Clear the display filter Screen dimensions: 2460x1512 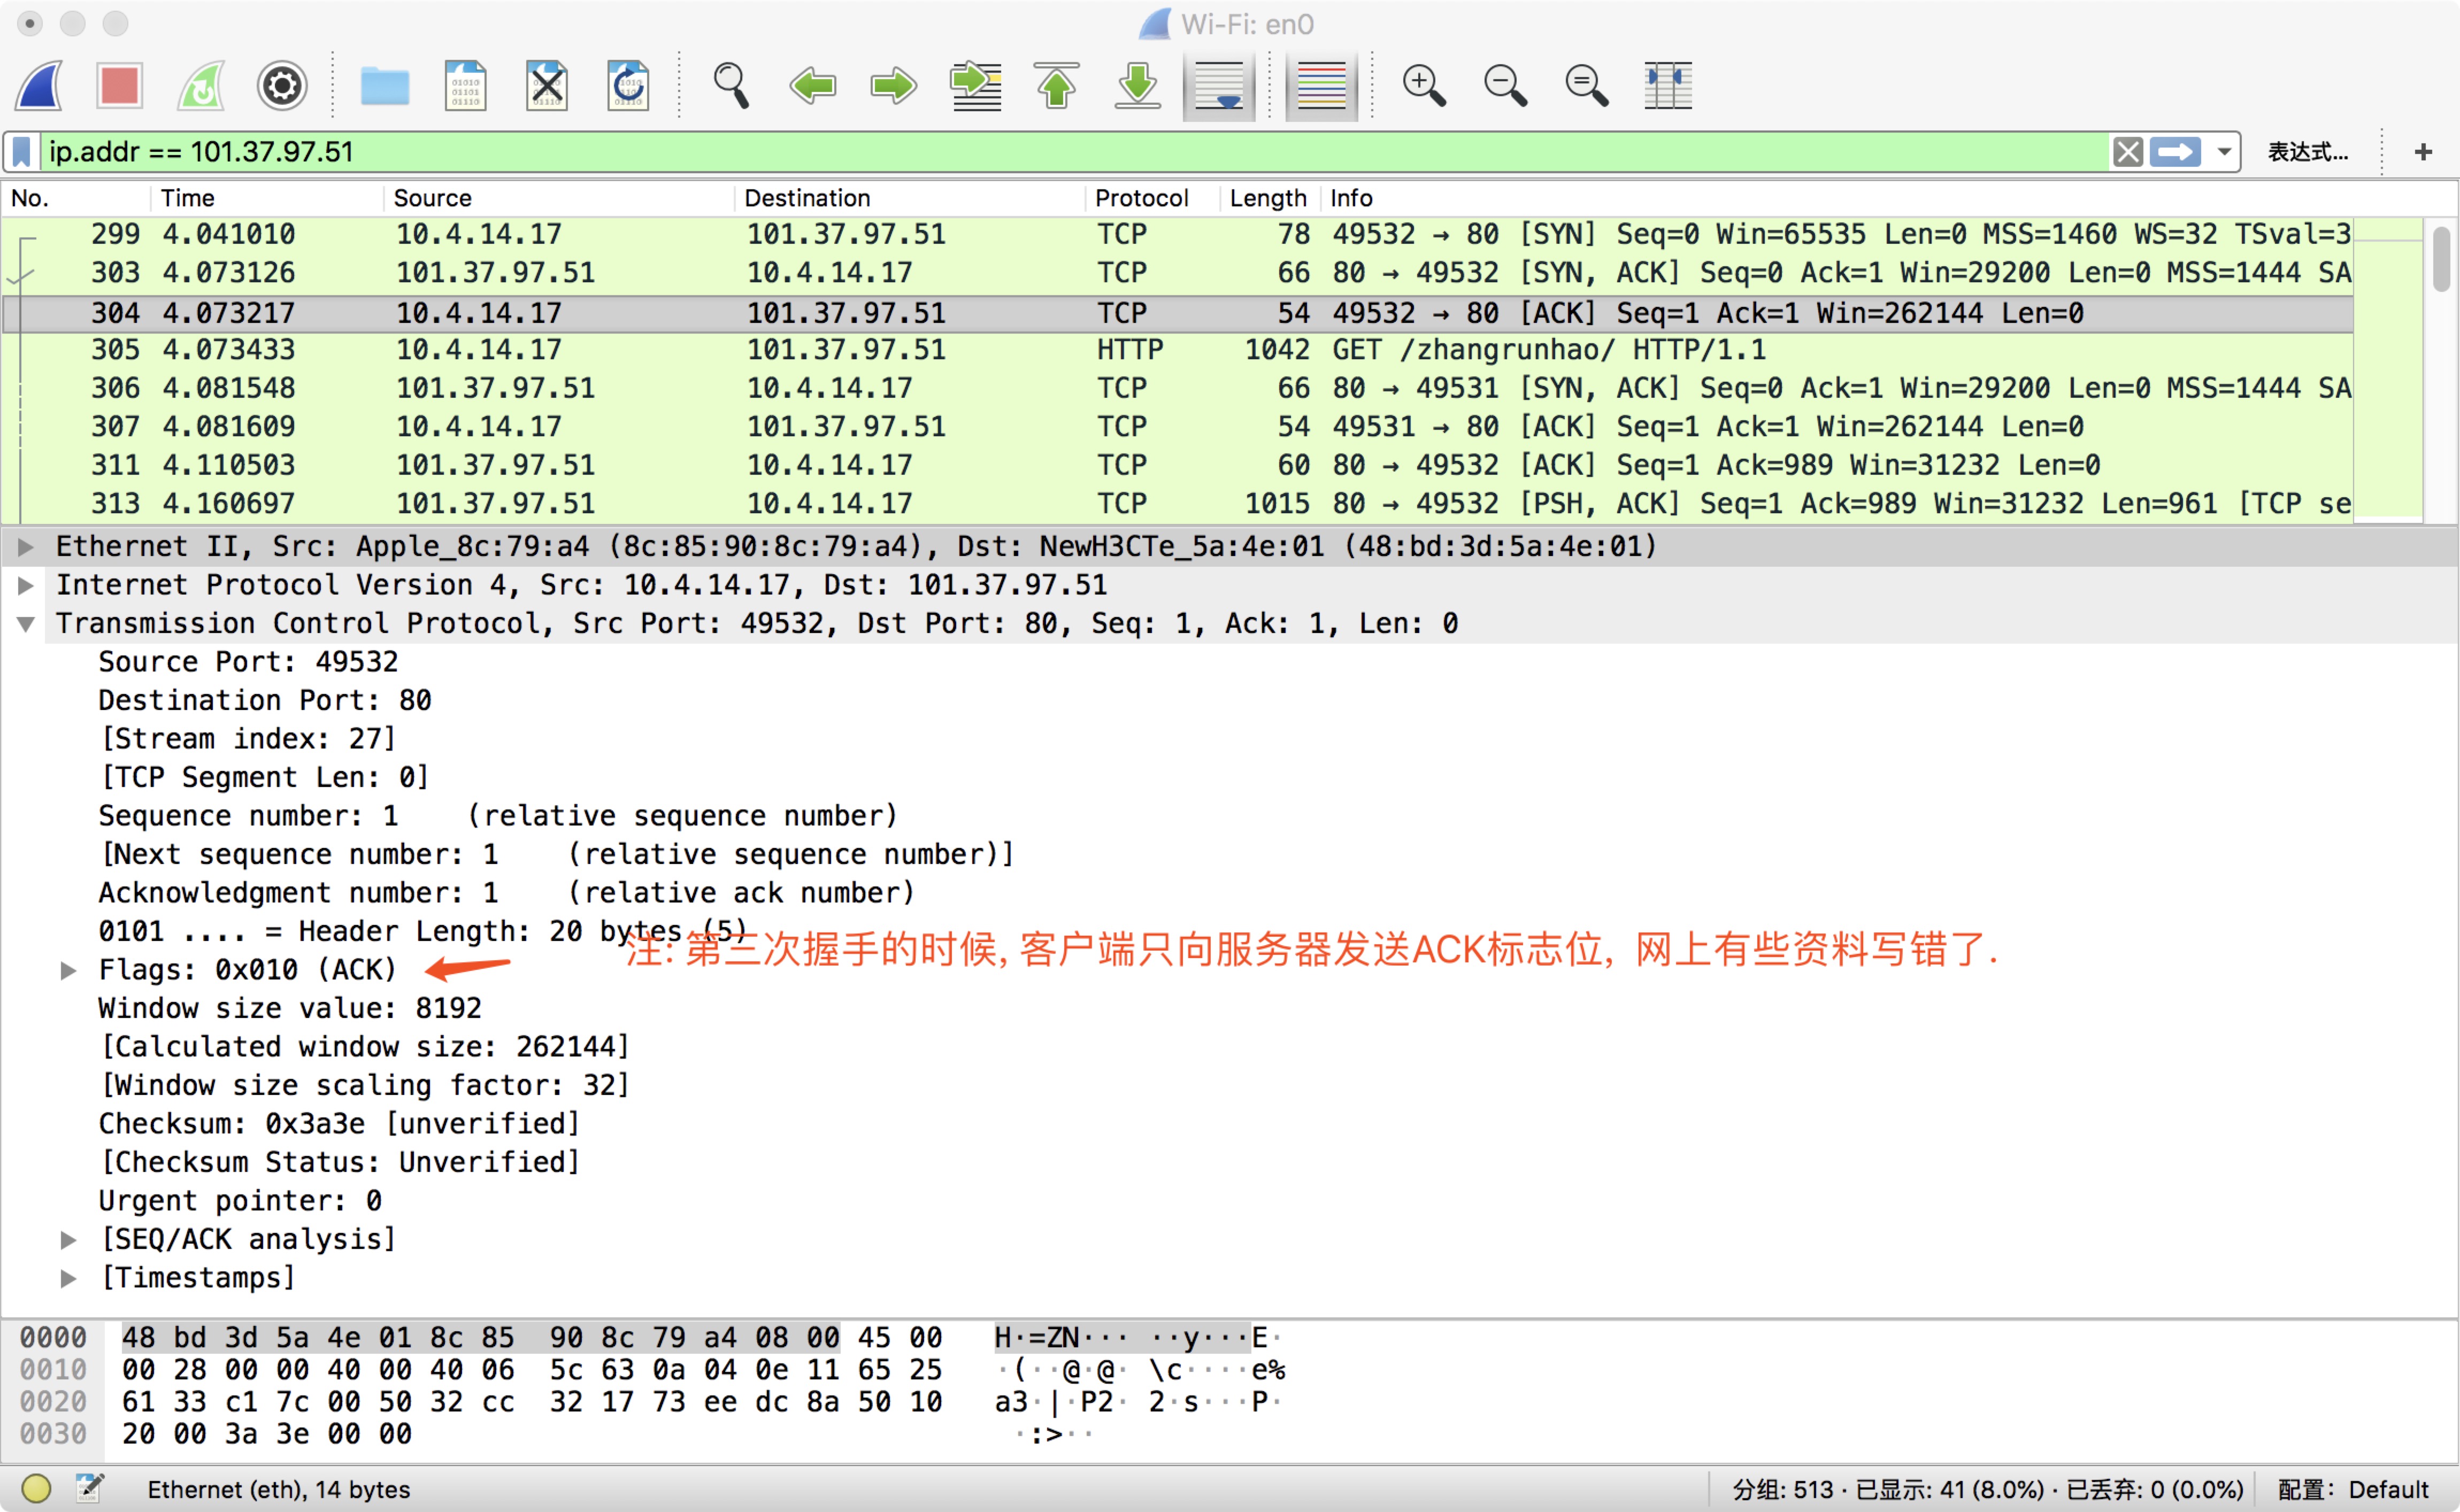pos(2128,152)
